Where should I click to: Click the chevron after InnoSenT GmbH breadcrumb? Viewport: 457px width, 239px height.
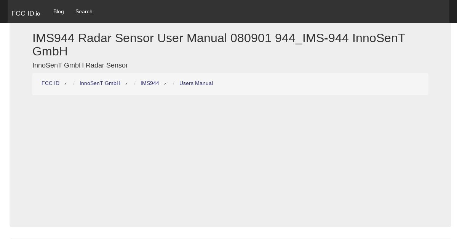point(126,83)
